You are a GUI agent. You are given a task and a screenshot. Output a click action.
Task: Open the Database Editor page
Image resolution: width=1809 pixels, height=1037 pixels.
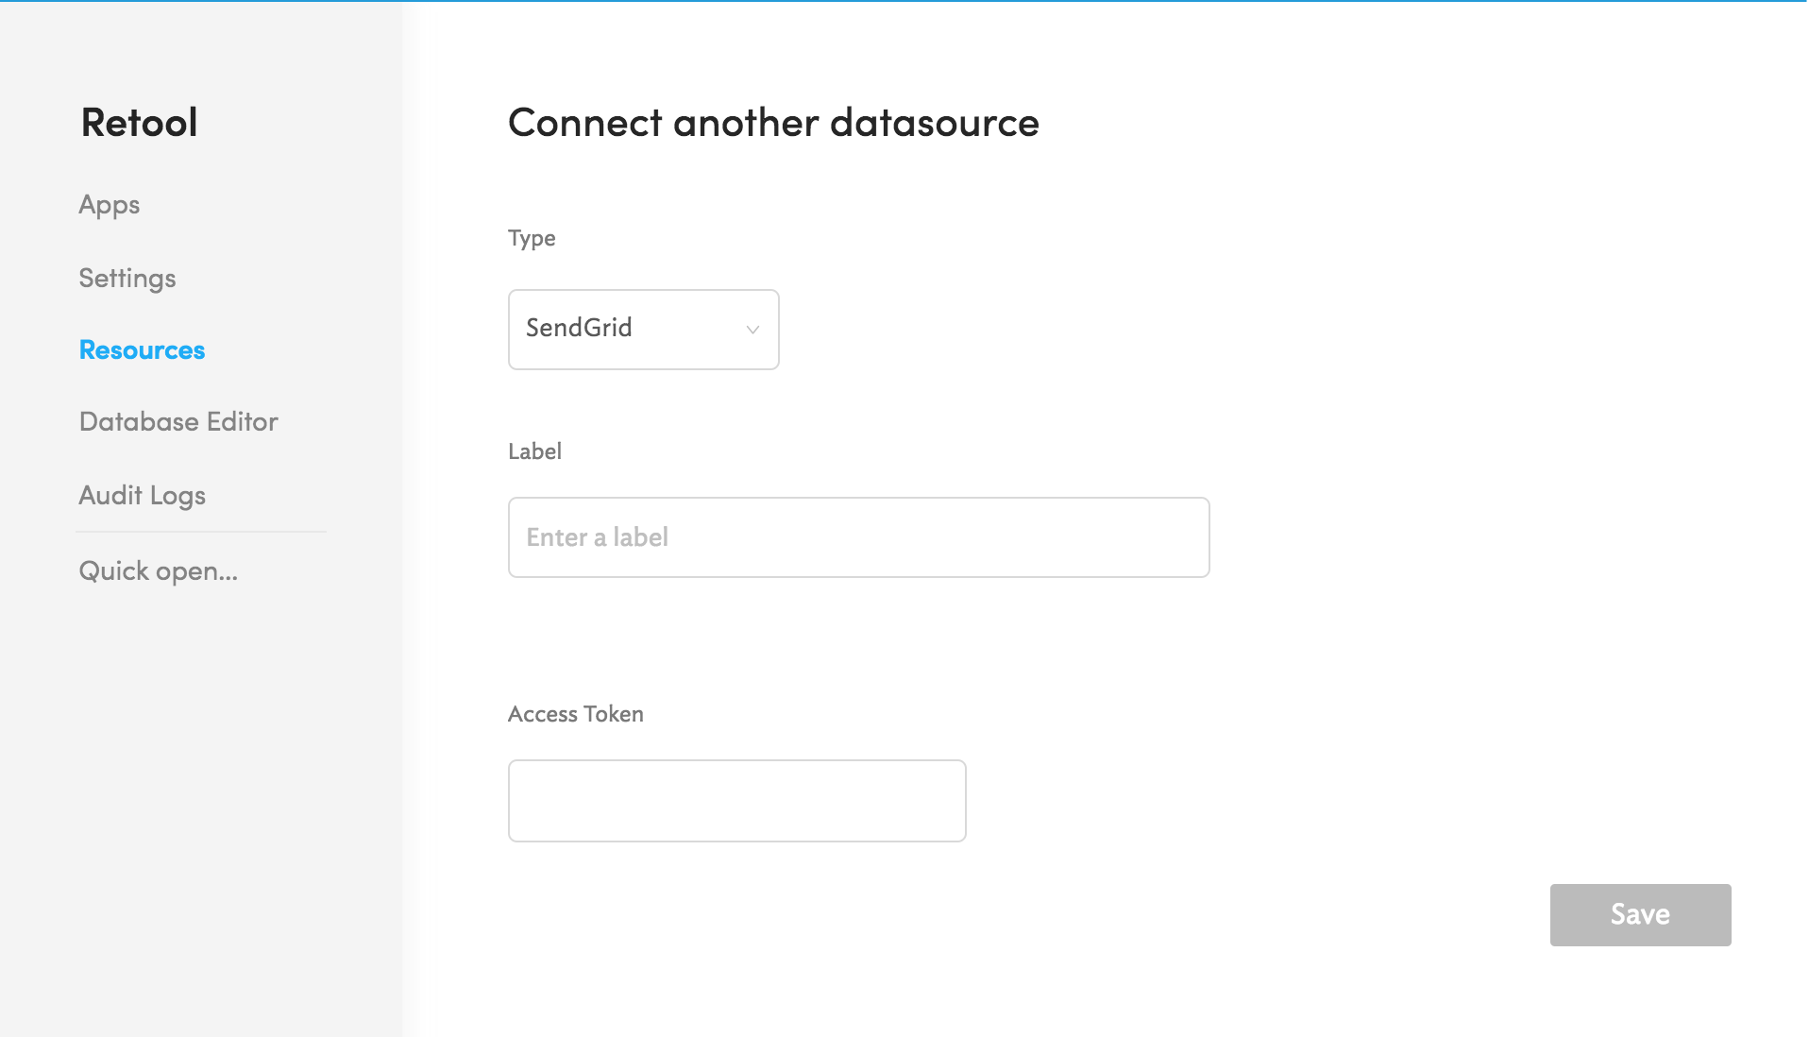click(178, 421)
